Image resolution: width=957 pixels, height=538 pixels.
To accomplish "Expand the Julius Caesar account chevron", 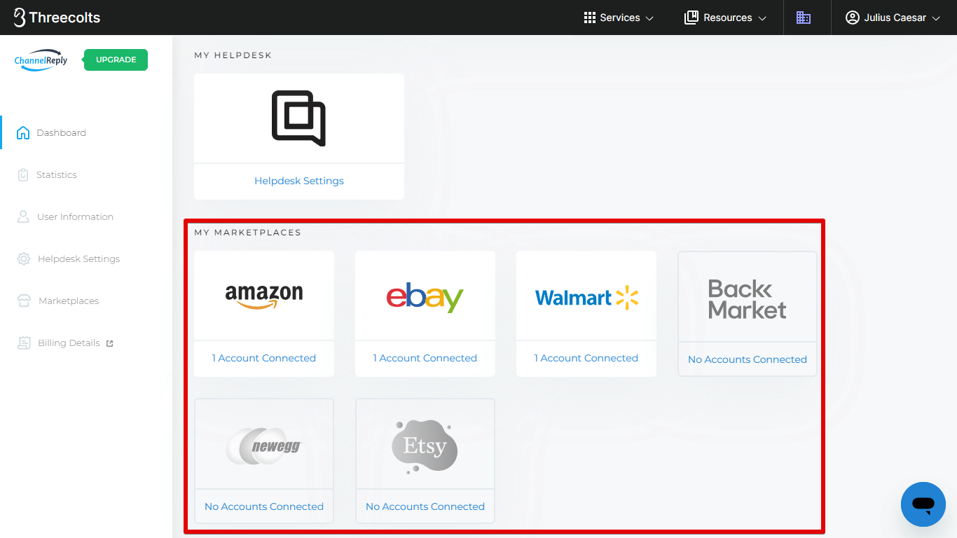I will coord(936,18).
